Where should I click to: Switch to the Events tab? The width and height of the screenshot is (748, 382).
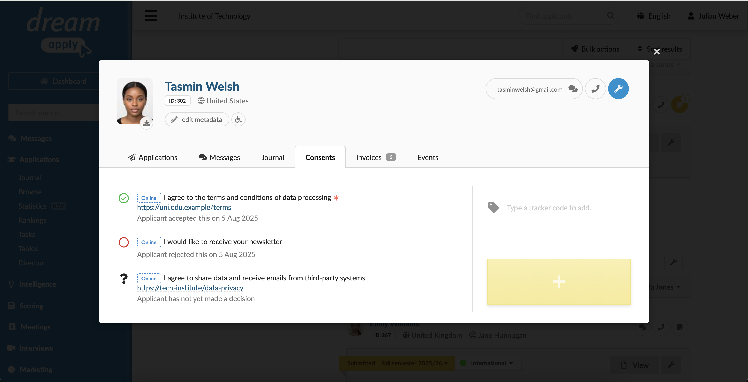tap(427, 157)
